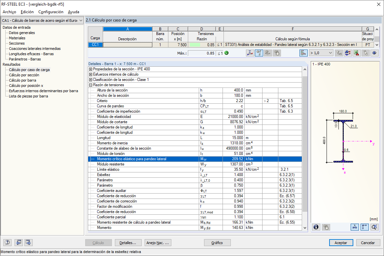Click the eye-and-drop icon below the section graphic
This screenshot has height=256, width=384.
point(326,227)
